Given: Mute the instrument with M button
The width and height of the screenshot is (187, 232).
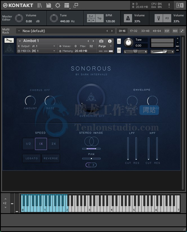Looking at the screenshot, I should pos(119,50).
